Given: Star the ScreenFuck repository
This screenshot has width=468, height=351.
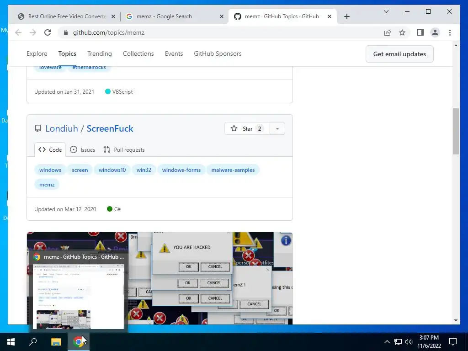Looking at the screenshot, I should click(x=247, y=128).
